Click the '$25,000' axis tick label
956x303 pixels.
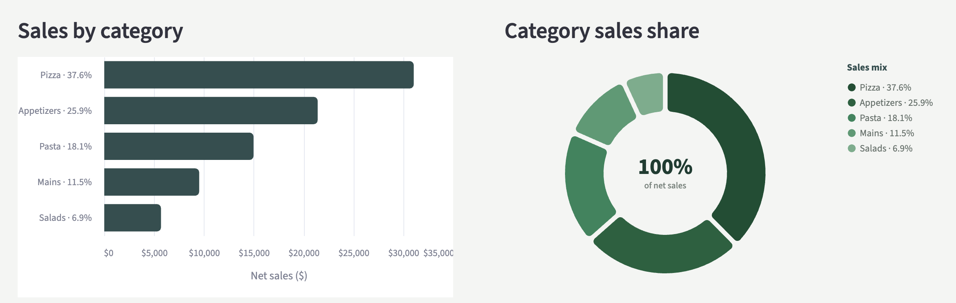[354, 253]
